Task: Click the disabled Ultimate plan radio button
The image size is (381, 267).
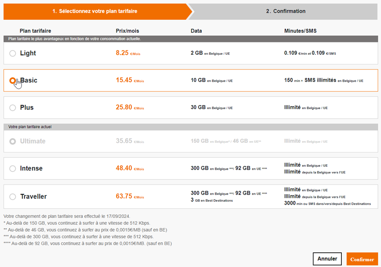Action: [13, 142]
